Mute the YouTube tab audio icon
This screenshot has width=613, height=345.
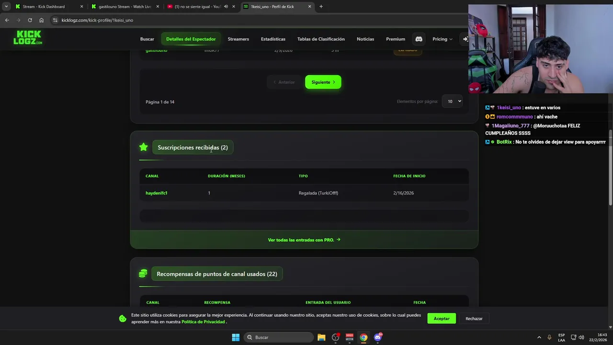[x=226, y=7]
